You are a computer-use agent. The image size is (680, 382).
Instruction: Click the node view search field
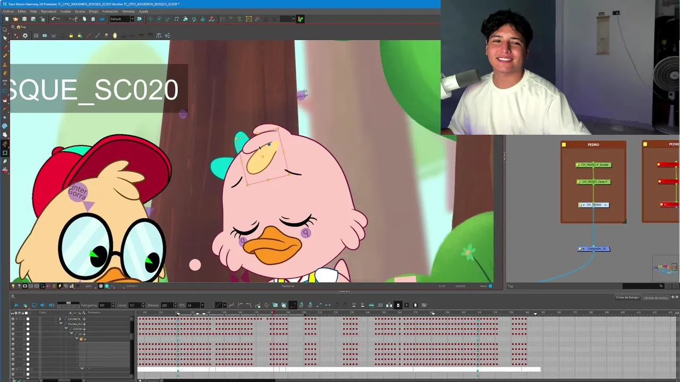[x=643, y=286]
